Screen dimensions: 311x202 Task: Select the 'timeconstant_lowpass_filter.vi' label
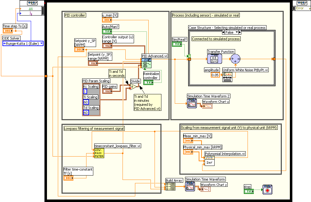(118, 146)
